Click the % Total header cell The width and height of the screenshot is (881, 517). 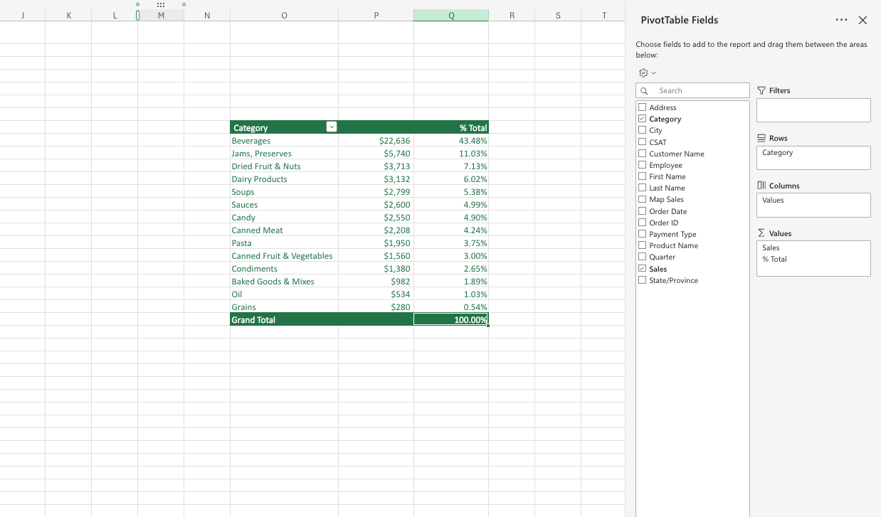pyautogui.click(x=451, y=127)
